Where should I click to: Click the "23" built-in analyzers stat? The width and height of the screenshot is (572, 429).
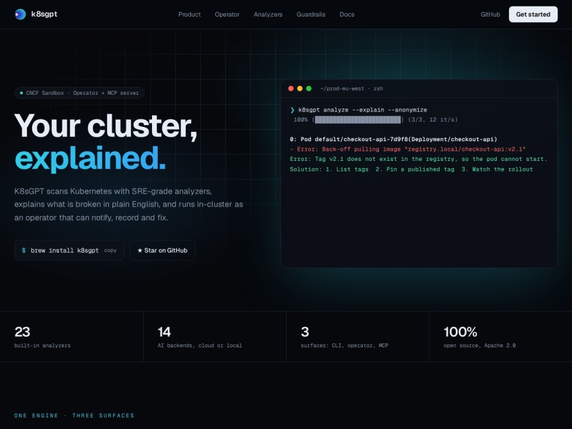click(x=22, y=332)
